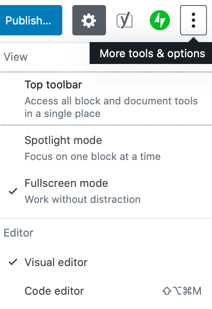Image resolution: width=212 pixels, height=309 pixels.
Task: Disable Fullscreen mode
Action: point(106,191)
